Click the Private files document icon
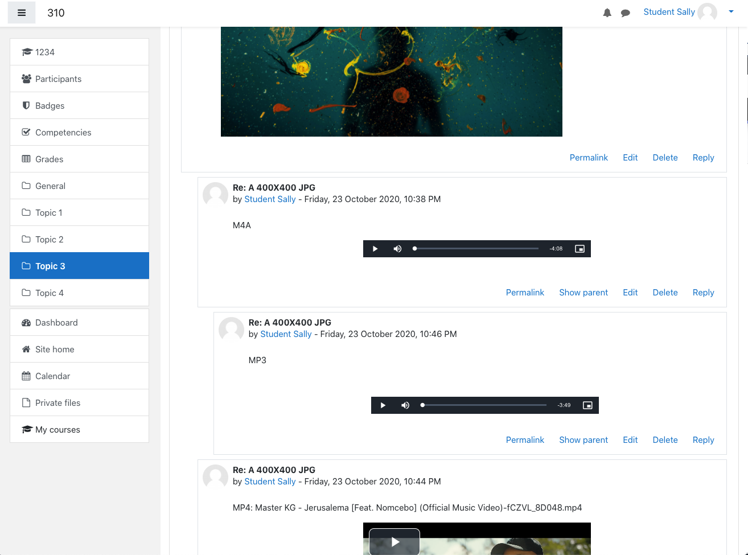This screenshot has height=555, width=748. click(26, 402)
